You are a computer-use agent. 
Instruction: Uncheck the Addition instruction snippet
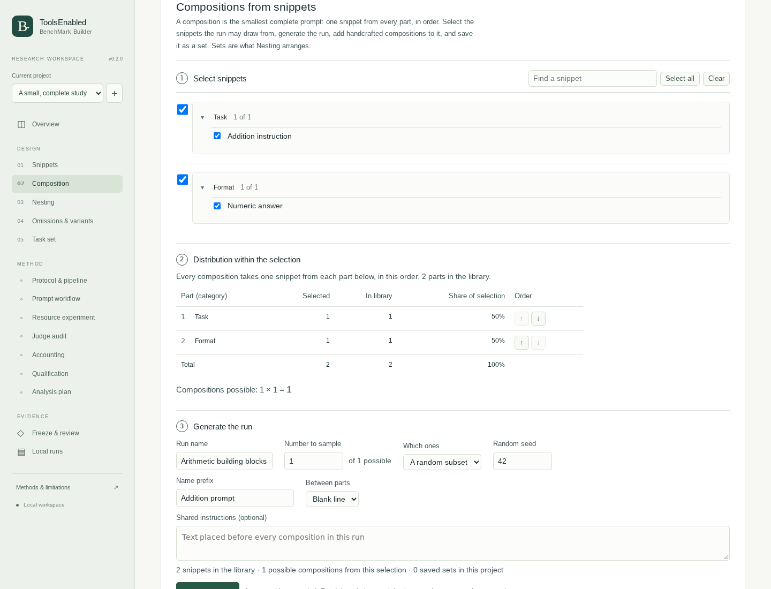pyautogui.click(x=217, y=136)
